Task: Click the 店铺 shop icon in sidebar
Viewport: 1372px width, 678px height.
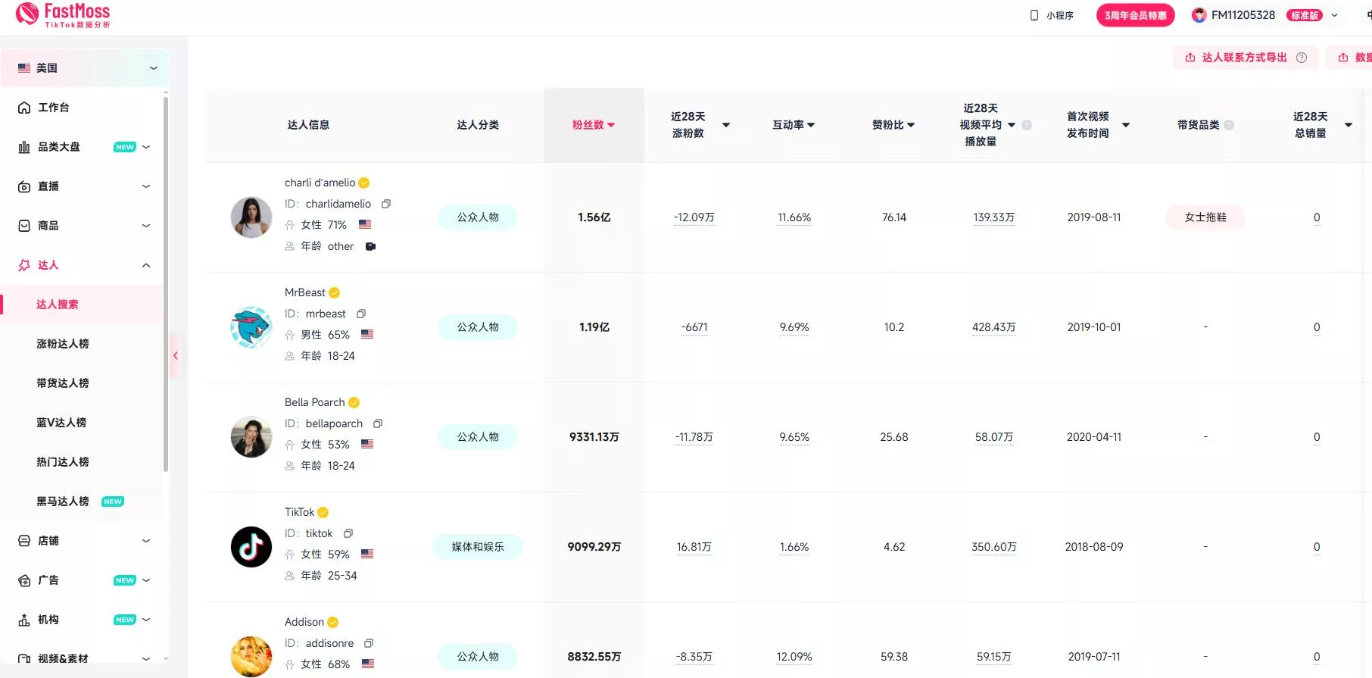Action: point(24,541)
